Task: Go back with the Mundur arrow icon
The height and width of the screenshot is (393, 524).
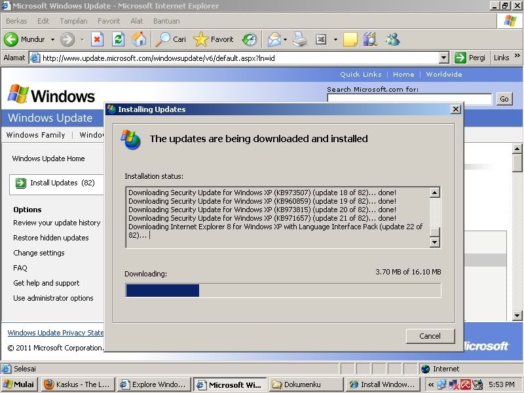Action: [11, 39]
